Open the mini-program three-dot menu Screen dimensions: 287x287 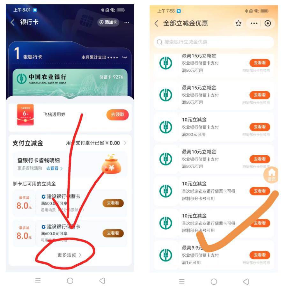(x=254, y=23)
